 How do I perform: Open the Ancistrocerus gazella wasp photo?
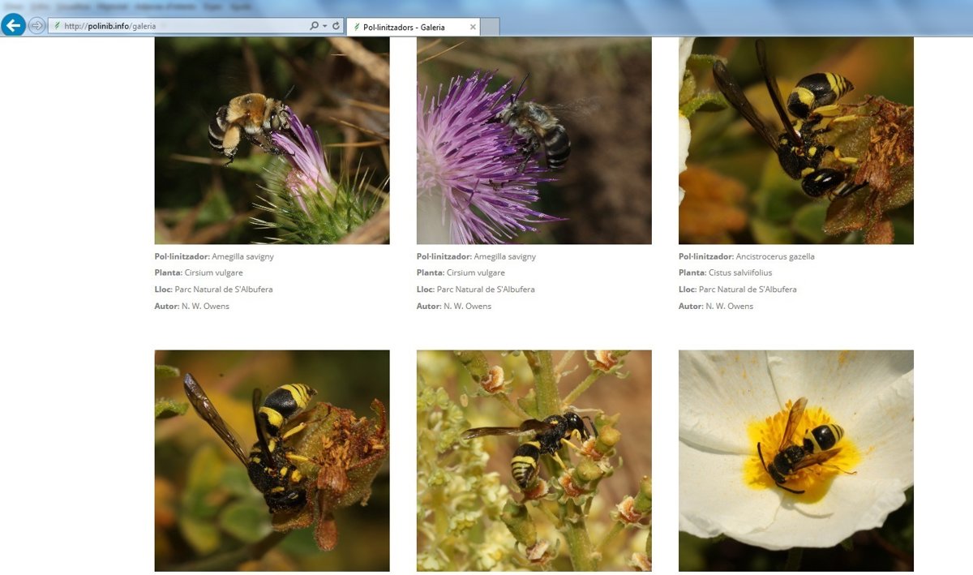pos(795,140)
